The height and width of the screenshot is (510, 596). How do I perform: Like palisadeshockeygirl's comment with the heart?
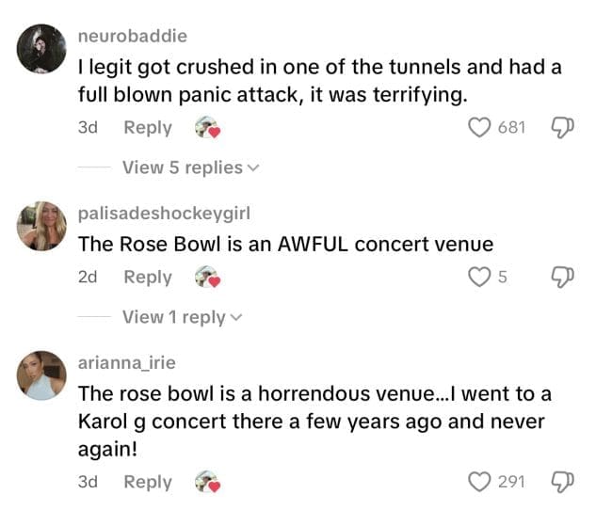point(480,277)
